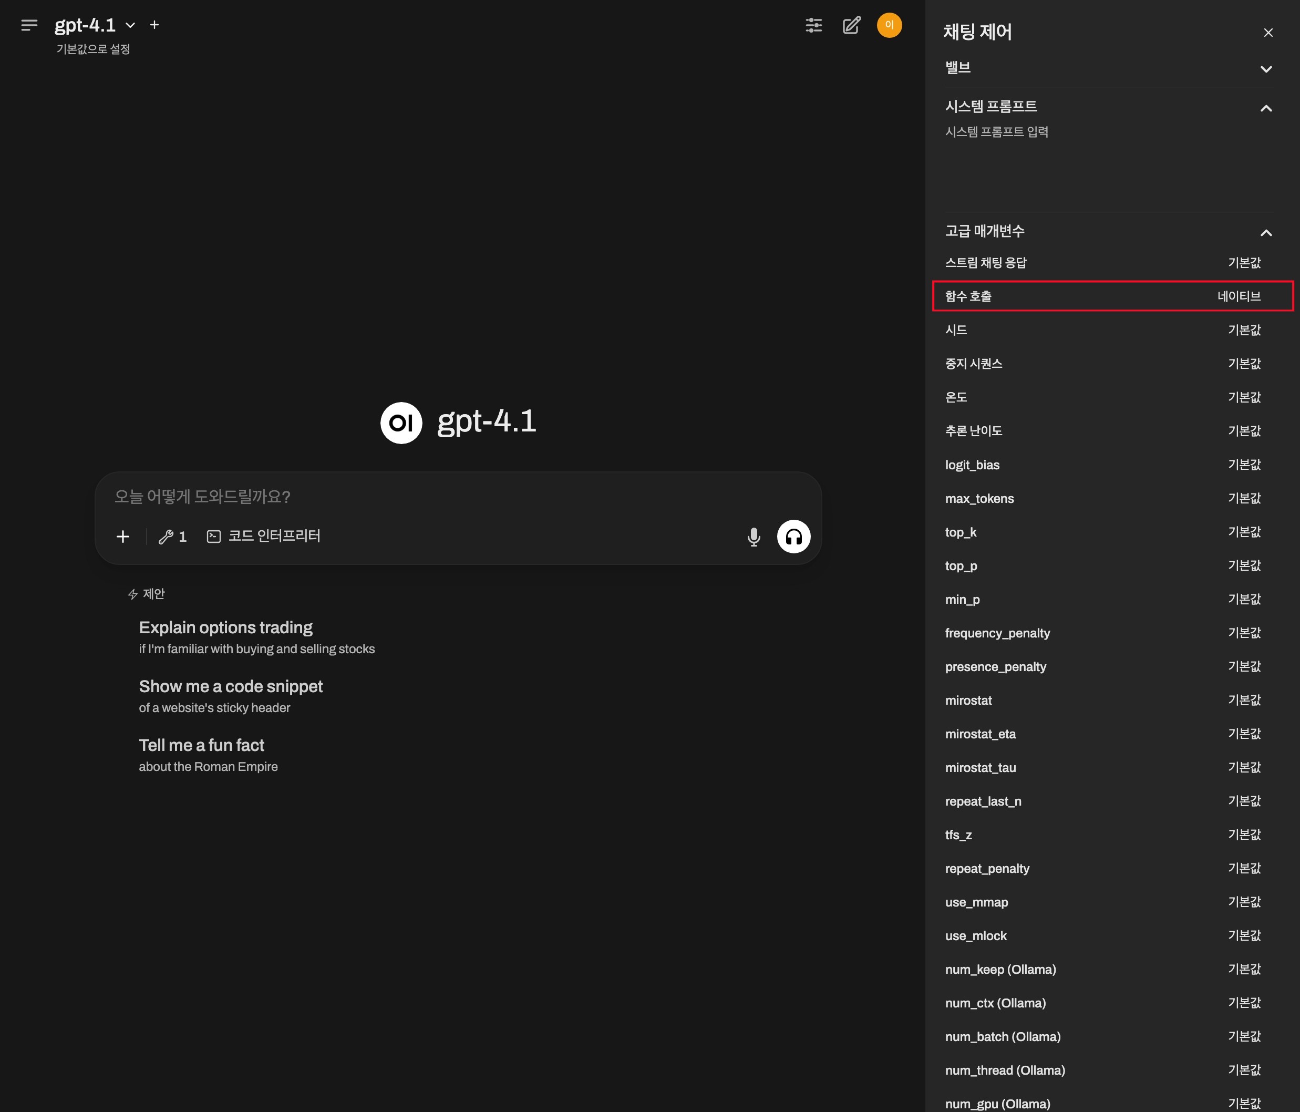Start a new chat with pencil icon
The image size is (1300, 1112).
(851, 25)
